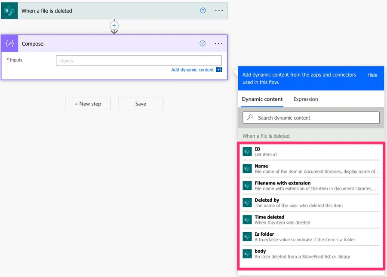Open the Compose ellipsis menu

(x=219, y=43)
